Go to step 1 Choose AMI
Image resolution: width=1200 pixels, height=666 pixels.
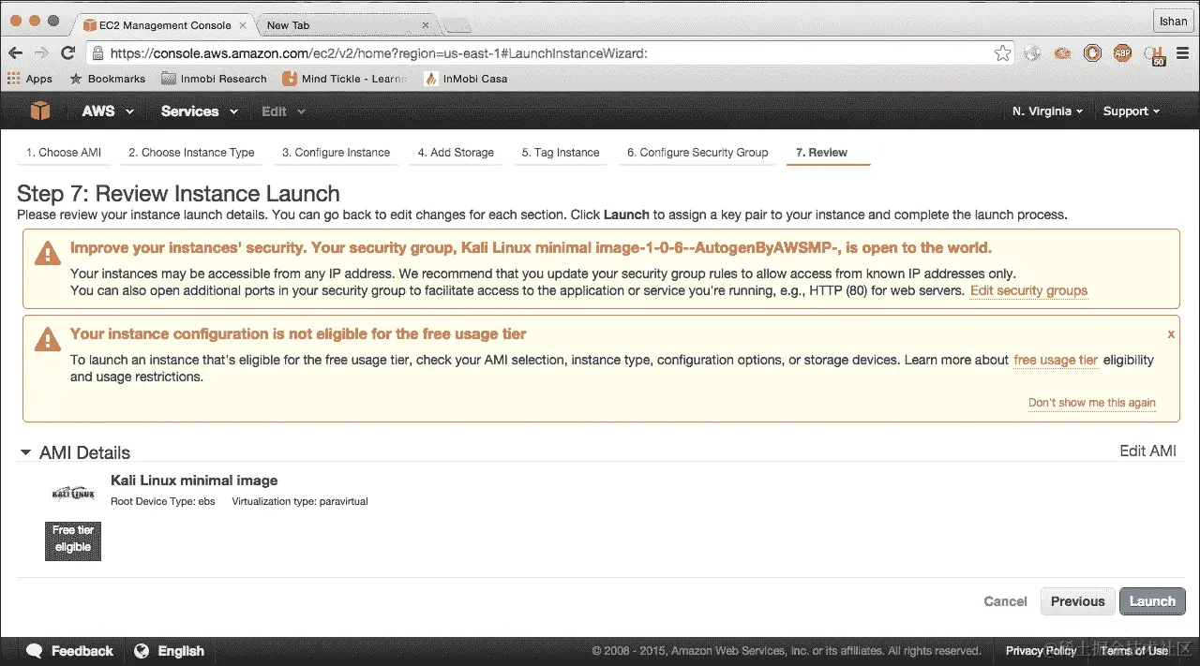64,153
